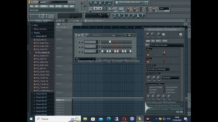Mute the FLS_Snare 01a channel LED
The image size is (218, 122).
tap(76, 42)
